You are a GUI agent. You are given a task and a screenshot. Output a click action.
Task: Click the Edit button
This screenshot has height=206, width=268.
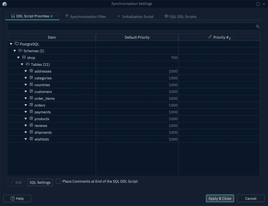[x=16, y=182]
